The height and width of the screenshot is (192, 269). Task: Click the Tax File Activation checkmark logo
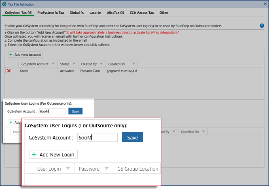(4, 4)
